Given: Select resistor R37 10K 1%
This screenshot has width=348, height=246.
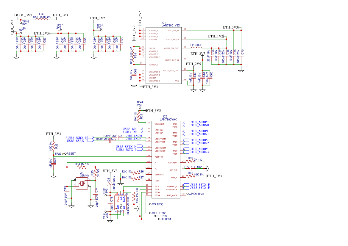Looking at the screenshot, I should click(136, 179).
